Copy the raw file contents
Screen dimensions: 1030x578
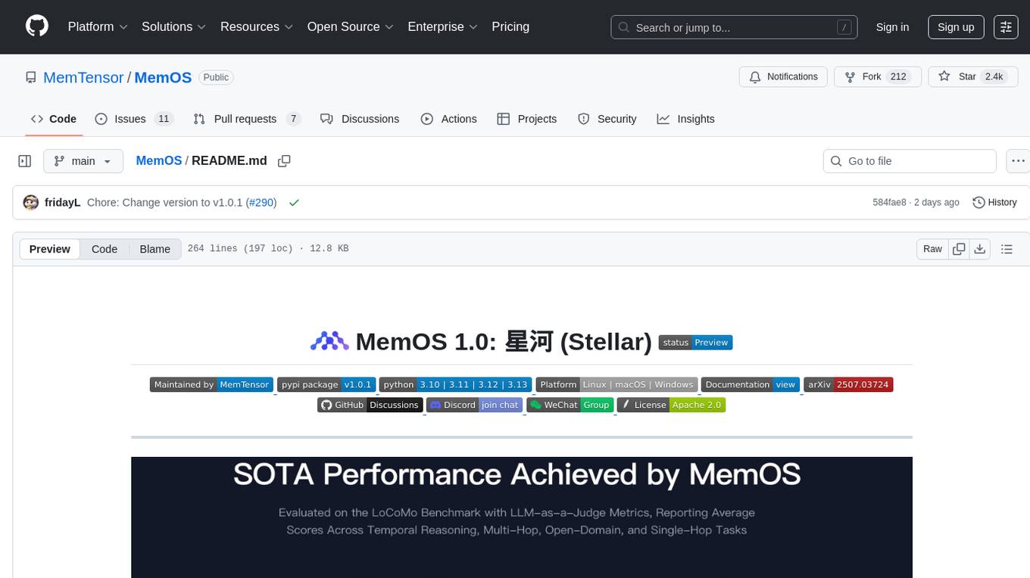tap(959, 249)
